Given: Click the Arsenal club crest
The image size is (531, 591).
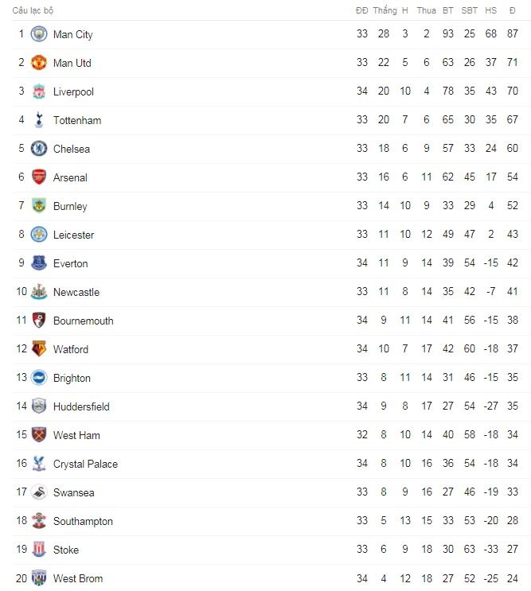Looking at the screenshot, I should pyautogui.click(x=39, y=177).
